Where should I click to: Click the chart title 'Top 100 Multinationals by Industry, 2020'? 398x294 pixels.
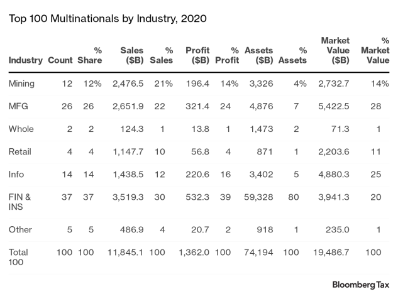[x=108, y=18]
